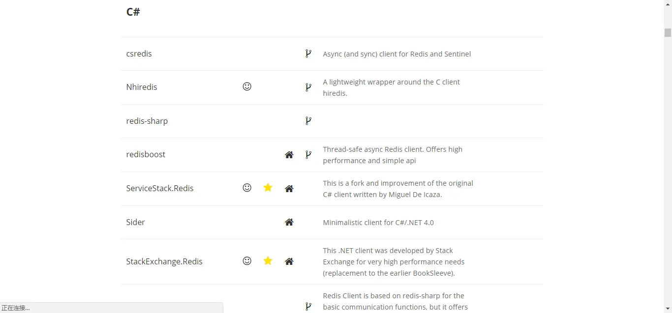Click the Nhiredis smiley face icon

tap(247, 86)
